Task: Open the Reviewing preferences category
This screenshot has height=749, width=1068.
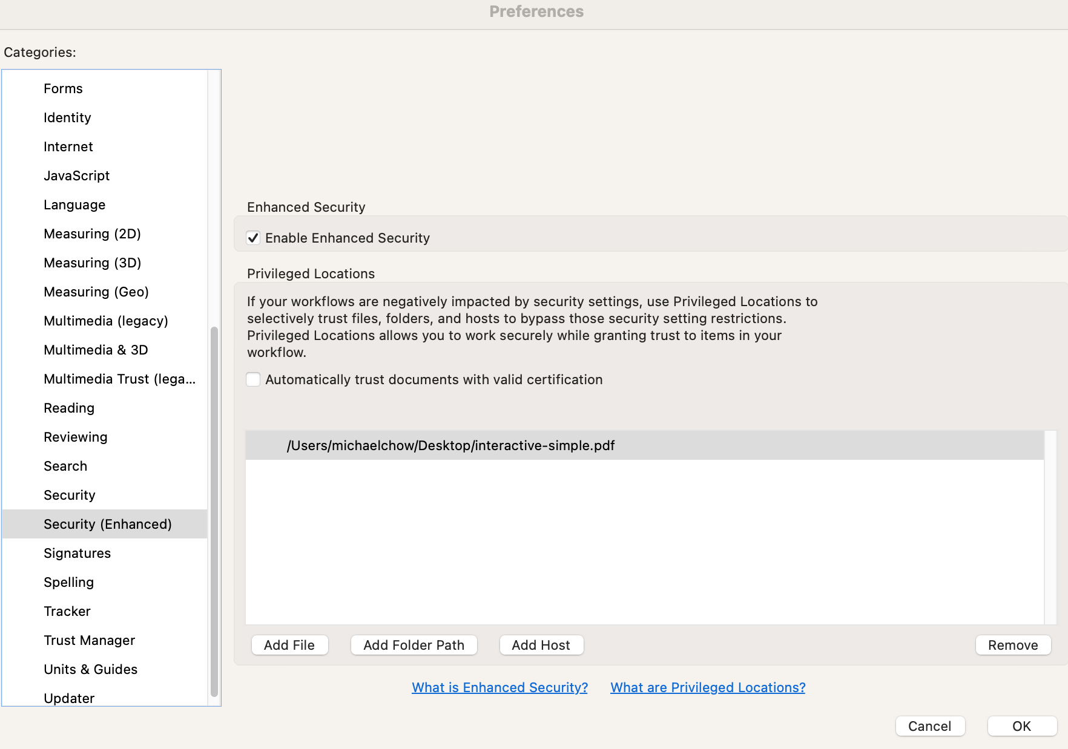Action: [x=75, y=437]
